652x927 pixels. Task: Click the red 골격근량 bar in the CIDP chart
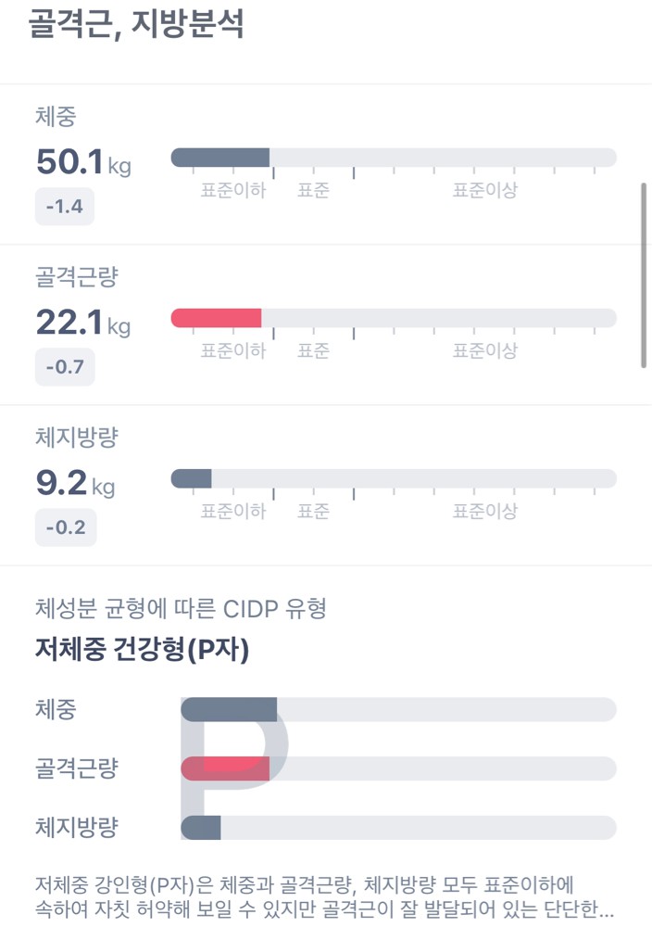[x=398, y=768]
